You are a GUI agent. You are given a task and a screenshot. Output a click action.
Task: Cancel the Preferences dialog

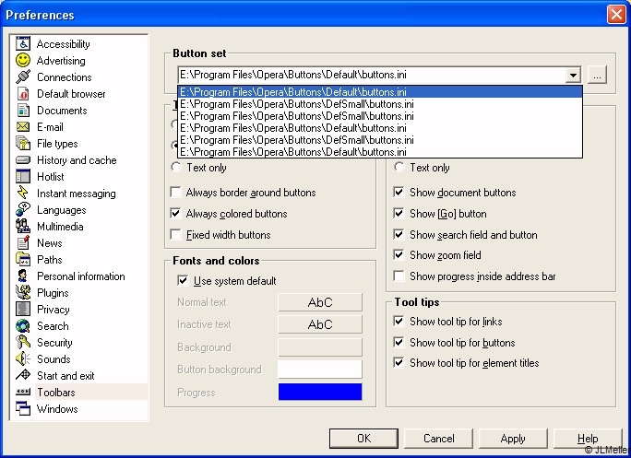coord(438,439)
